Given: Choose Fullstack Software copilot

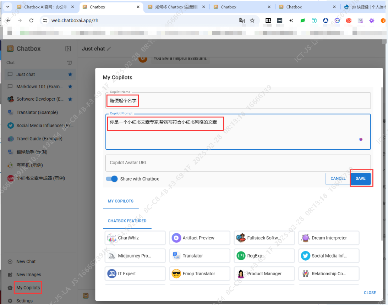Looking at the screenshot, I should tap(264, 238).
